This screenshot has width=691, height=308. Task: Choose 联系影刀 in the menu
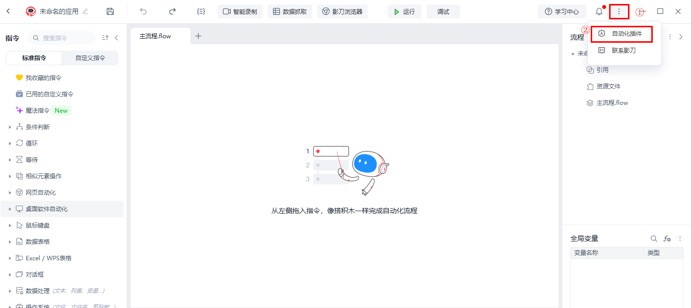pyautogui.click(x=623, y=51)
